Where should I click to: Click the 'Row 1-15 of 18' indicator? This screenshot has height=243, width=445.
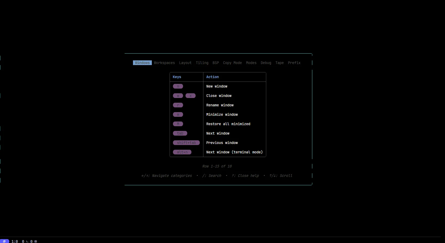click(x=217, y=166)
